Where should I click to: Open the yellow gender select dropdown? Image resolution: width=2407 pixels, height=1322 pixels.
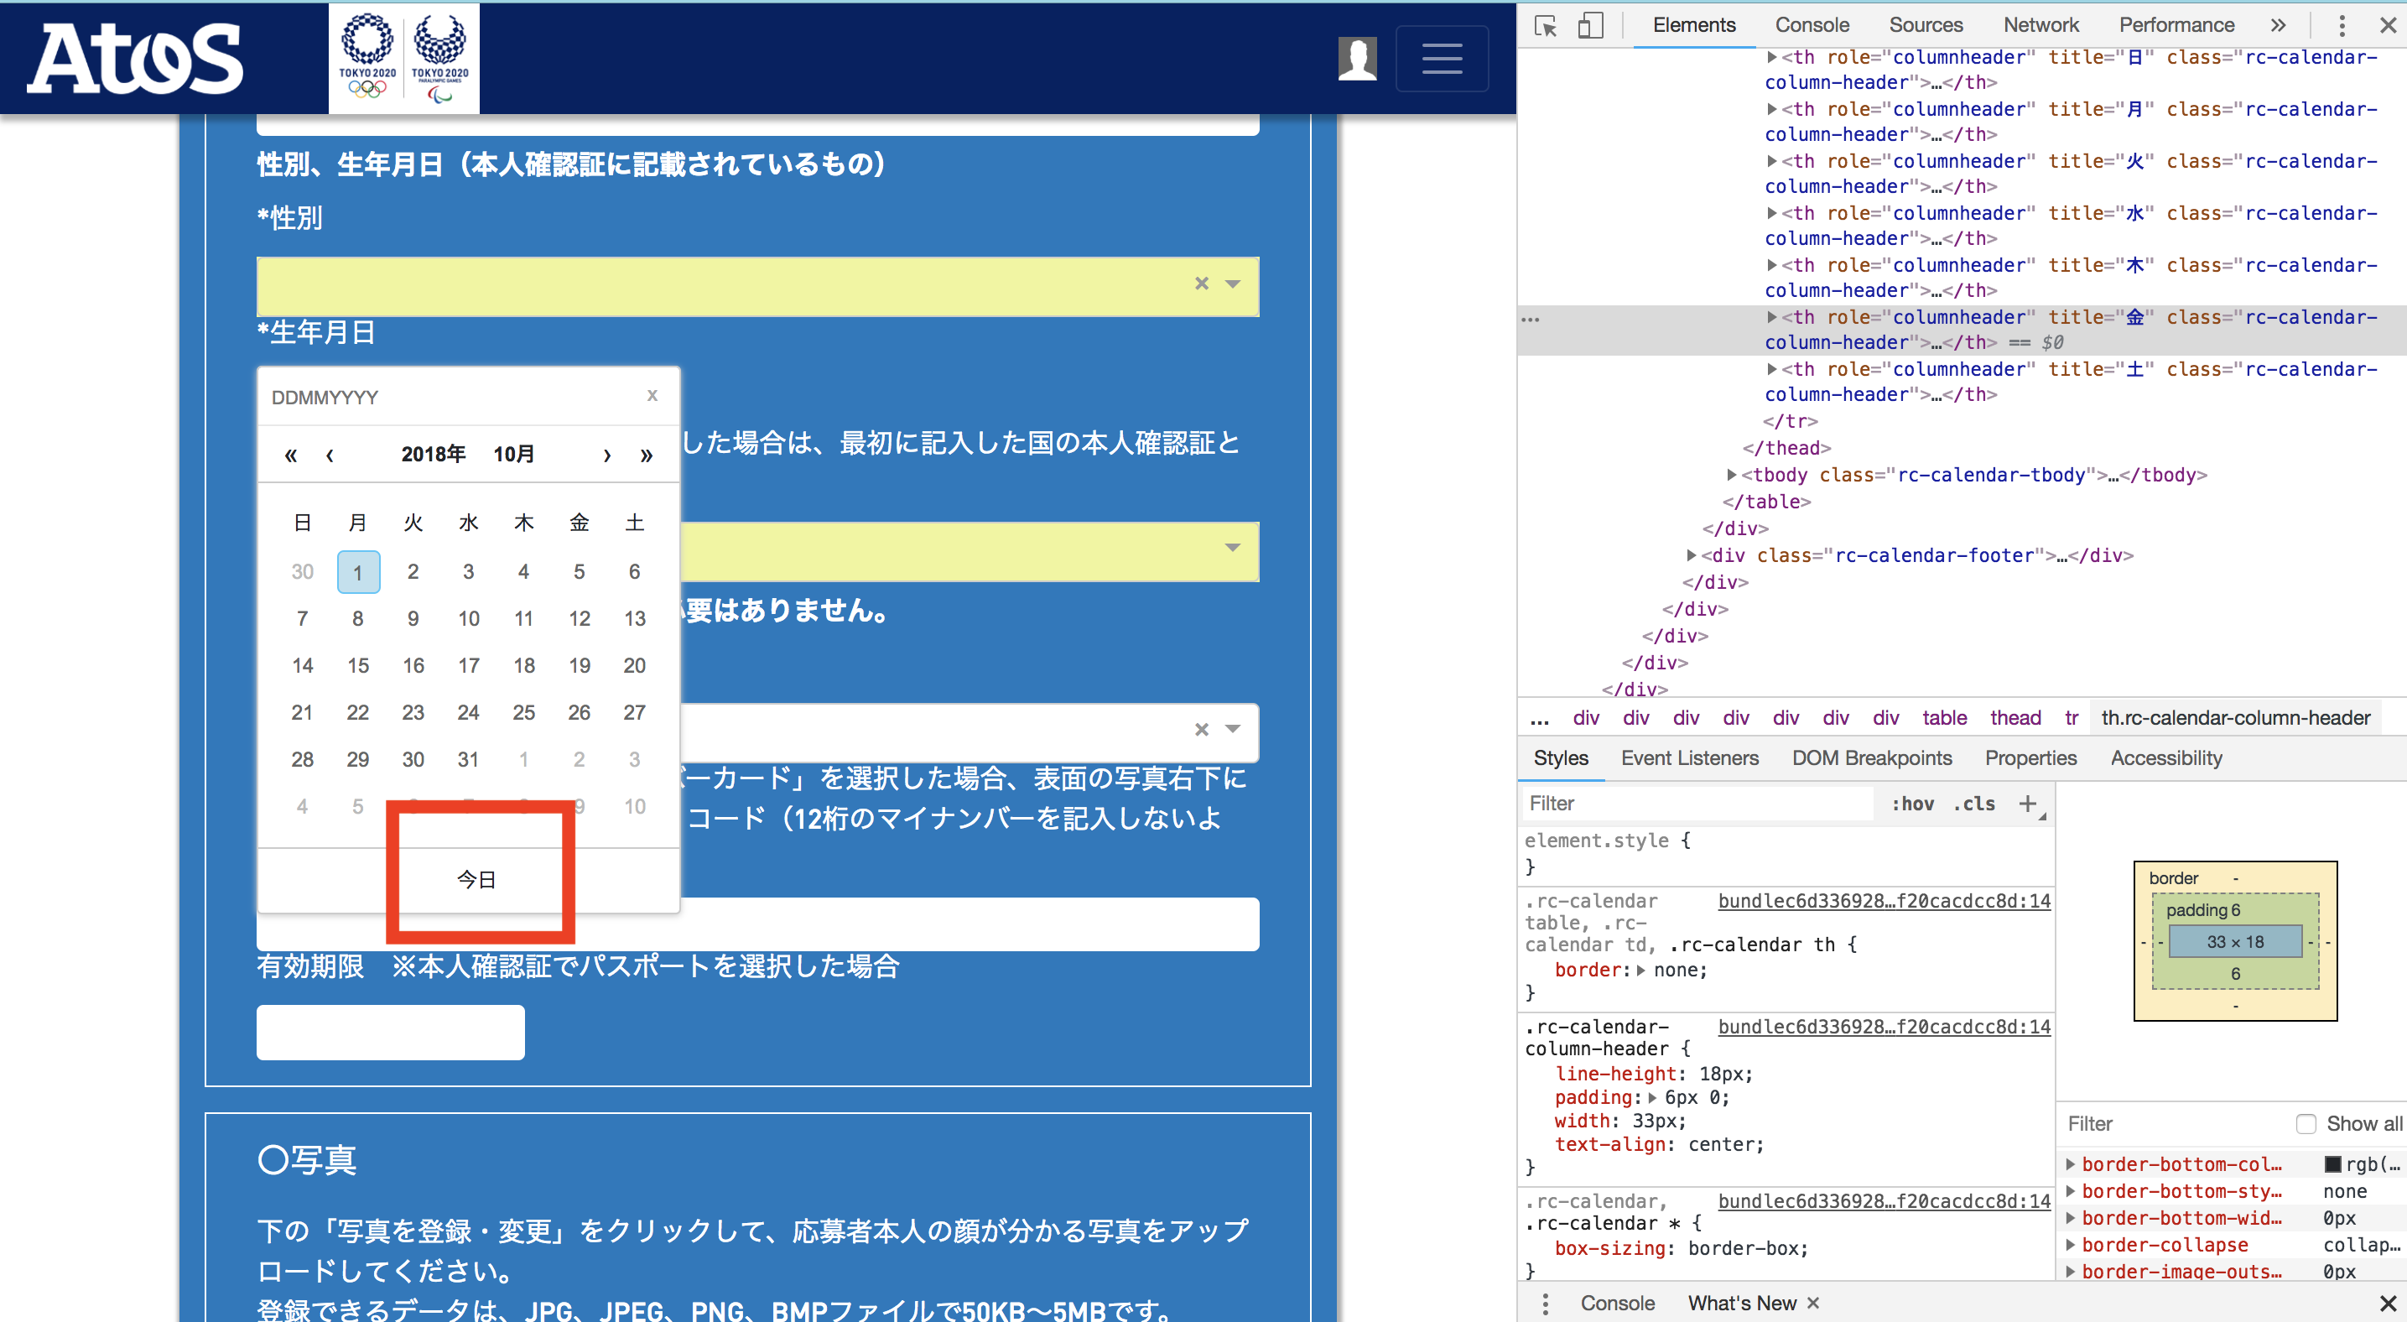(1230, 286)
